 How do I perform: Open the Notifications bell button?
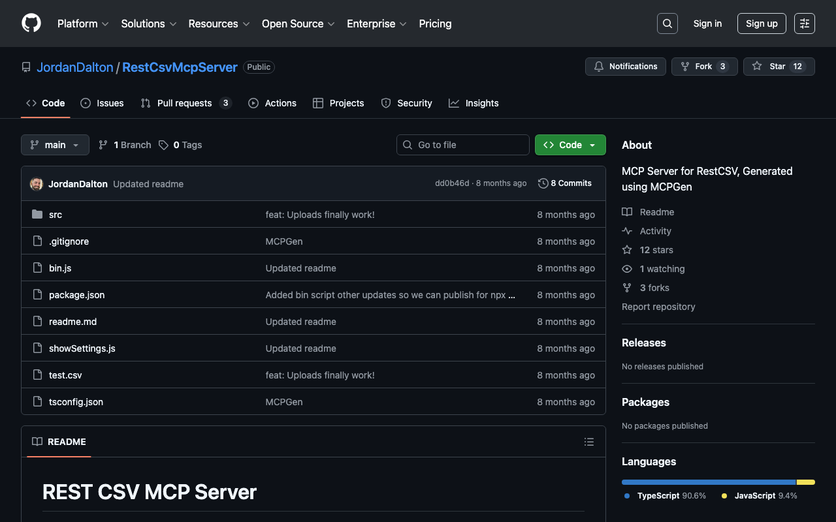coord(625,67)
